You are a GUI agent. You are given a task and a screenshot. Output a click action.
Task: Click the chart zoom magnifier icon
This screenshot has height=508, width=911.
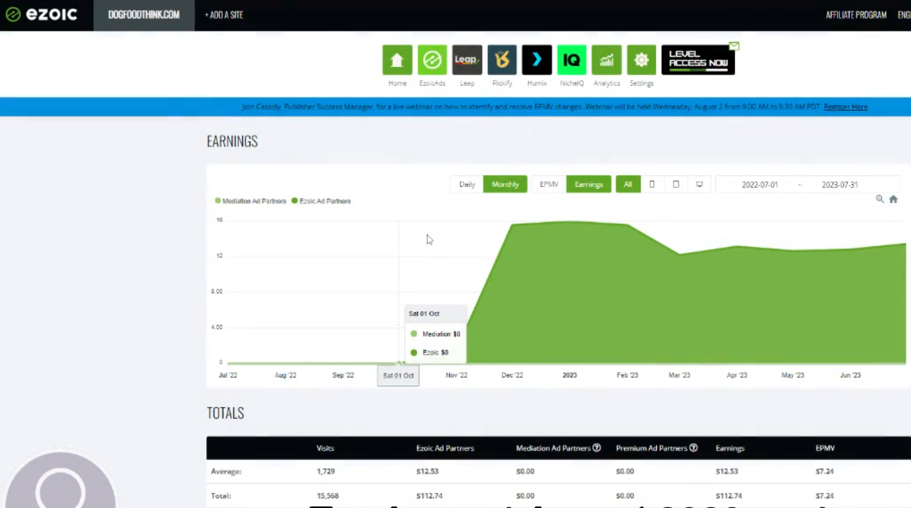880,199
